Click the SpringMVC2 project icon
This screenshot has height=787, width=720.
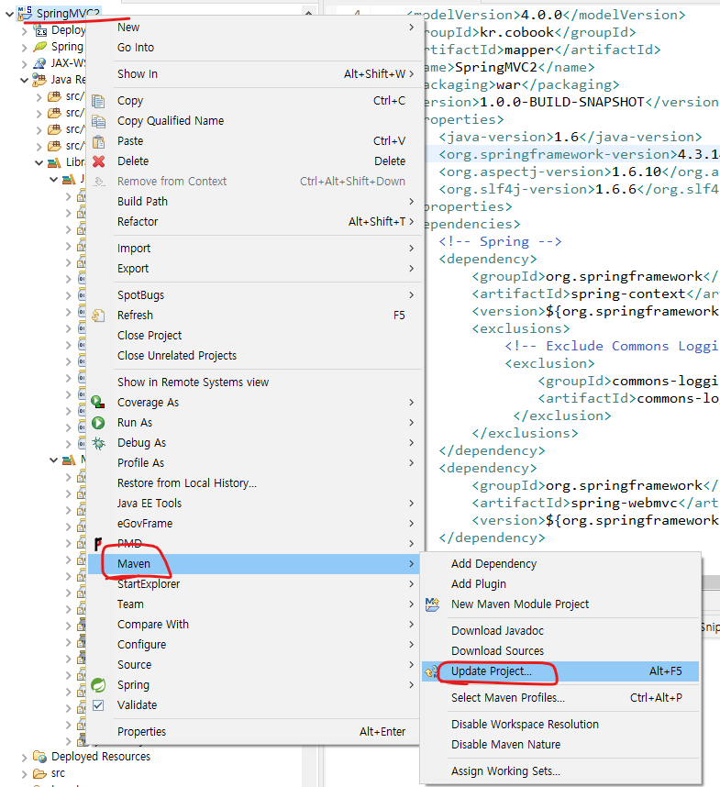(x=25, y=13)
